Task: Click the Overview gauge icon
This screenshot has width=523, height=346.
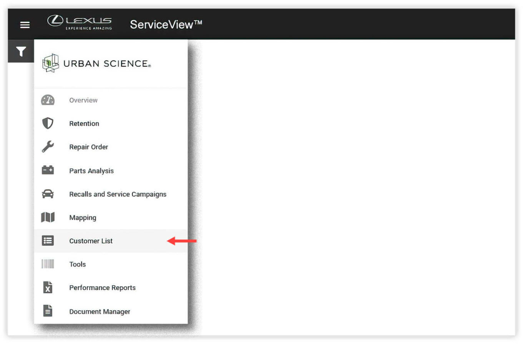Action: pyautogui.click(x=48, y=100)
